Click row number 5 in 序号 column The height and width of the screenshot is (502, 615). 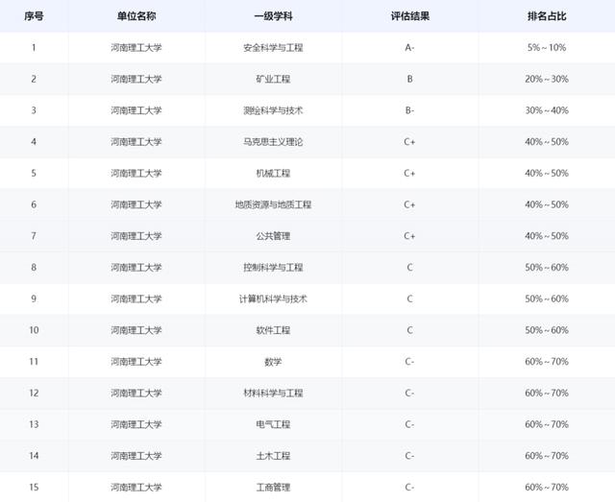pos(34,173)
